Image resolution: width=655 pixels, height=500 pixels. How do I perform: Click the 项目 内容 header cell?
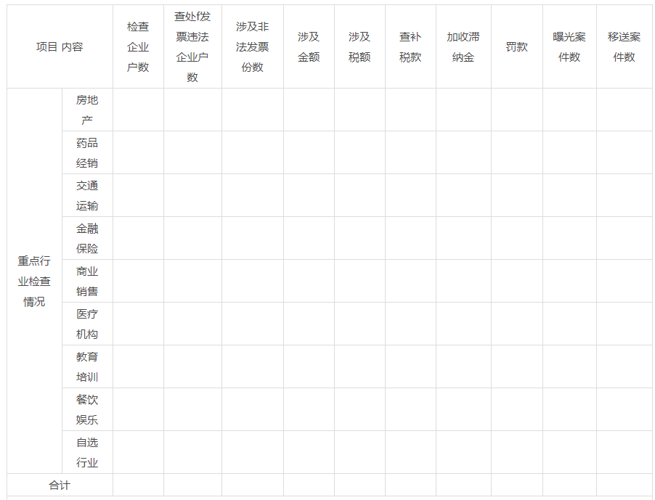60,47
